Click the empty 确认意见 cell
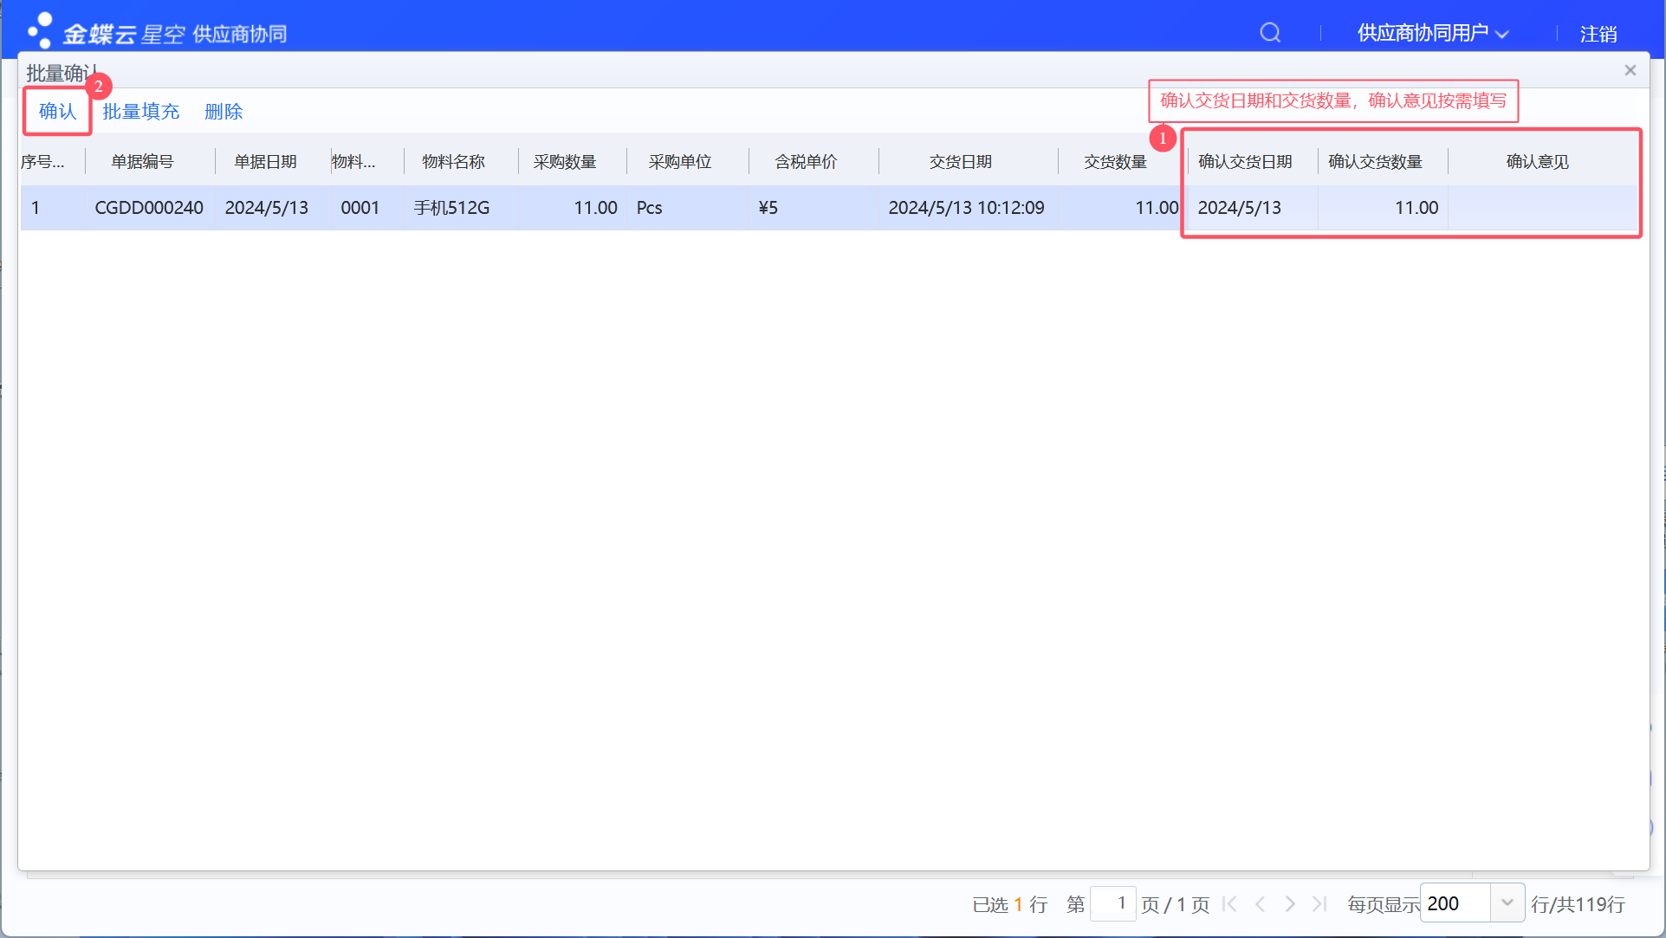Viewport: 1666px width, 938px height. coord(1542,208)
